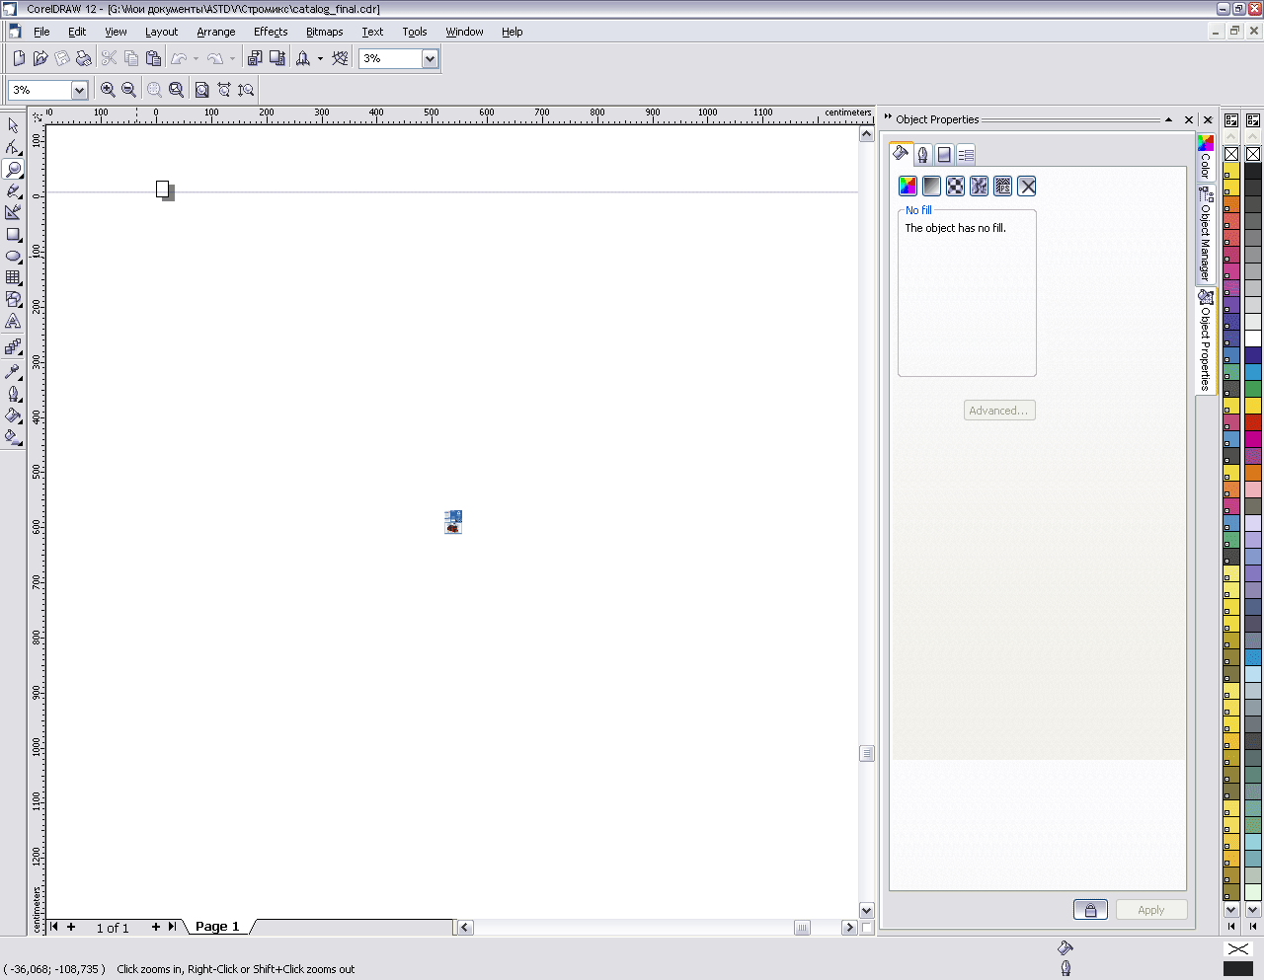Pick the Ellipse tool
Screen dimensions: 1264x980
click(13, 256)
